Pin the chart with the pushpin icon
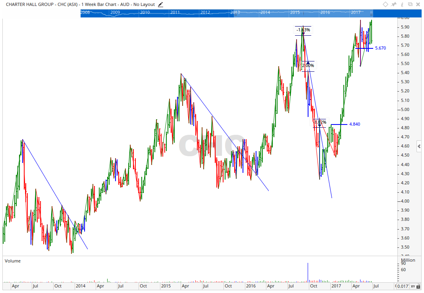Image resolution: width=424 pixels, height=293 pixels. [394, 4]
